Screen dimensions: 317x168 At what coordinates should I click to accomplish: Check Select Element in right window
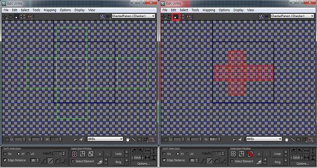point(232,161)
